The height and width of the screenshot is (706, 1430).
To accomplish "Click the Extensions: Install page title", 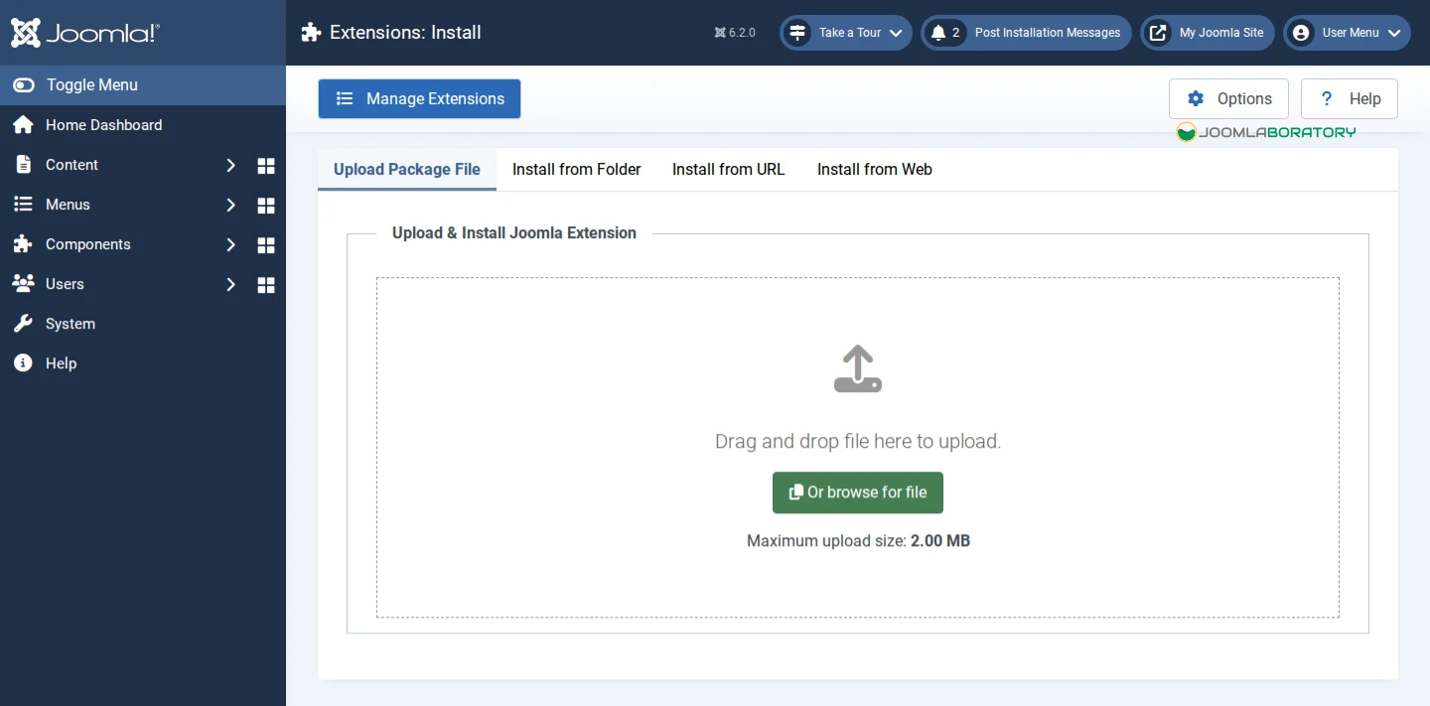I will coord(405,33).
